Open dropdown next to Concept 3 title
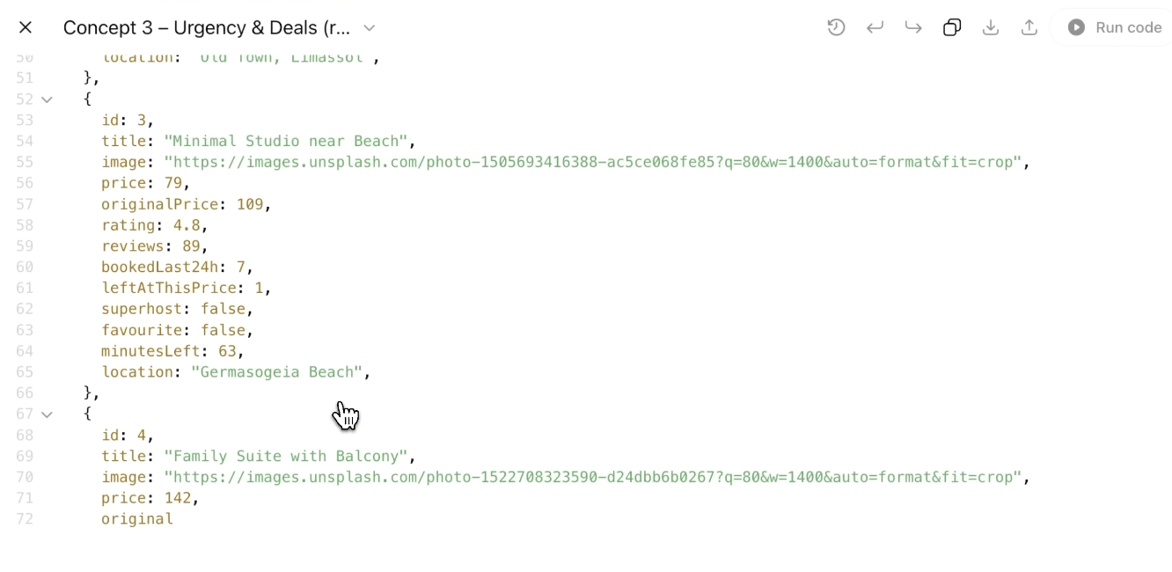1172x572 pixels. coord(370,28)
